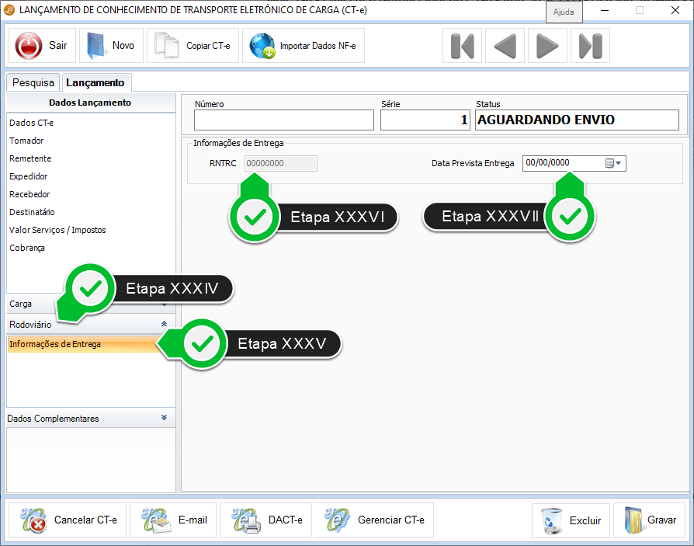694x546 pixels.
Task: Click the Excluir button label
Action: (x=585, y=520)
